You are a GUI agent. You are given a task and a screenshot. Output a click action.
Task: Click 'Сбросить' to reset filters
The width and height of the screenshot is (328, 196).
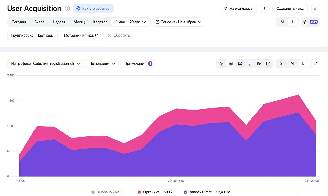point(119,36)
